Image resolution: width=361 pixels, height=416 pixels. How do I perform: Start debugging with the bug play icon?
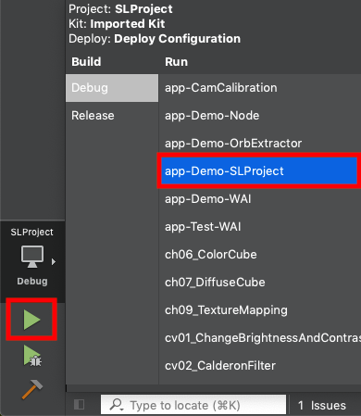(32, 357)
